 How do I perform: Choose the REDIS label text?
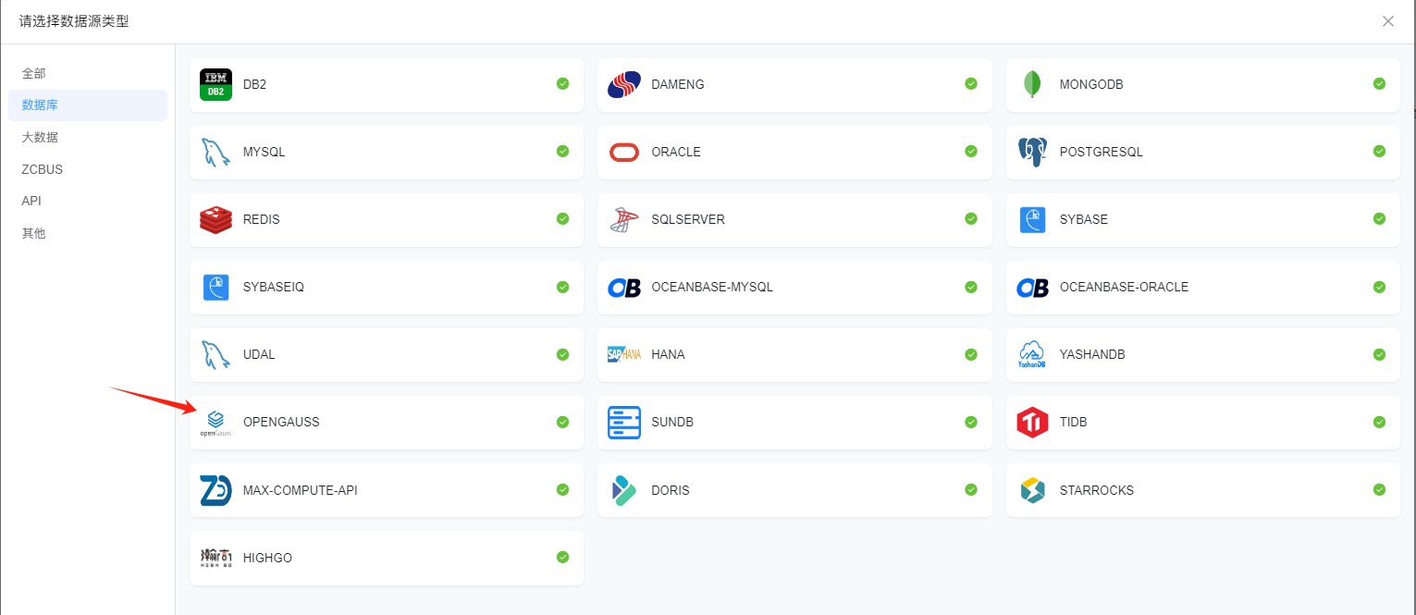coord(262,219)
